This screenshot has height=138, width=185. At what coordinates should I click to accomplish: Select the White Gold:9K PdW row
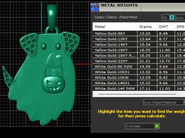coord(139,66)
